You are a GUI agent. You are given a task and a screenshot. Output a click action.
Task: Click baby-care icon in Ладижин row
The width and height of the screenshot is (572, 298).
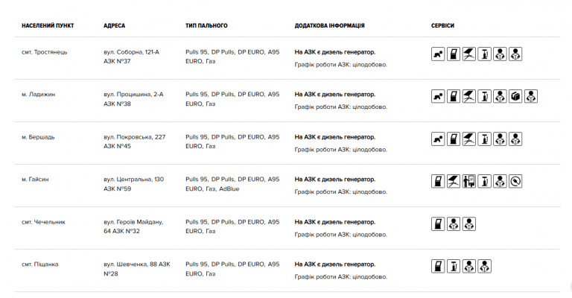point(438,96)
